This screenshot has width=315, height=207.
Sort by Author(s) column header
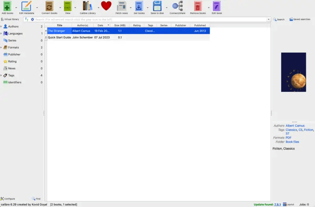[x=82, y=25]
